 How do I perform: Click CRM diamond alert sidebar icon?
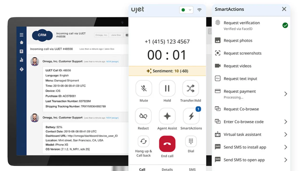(21, 69)
